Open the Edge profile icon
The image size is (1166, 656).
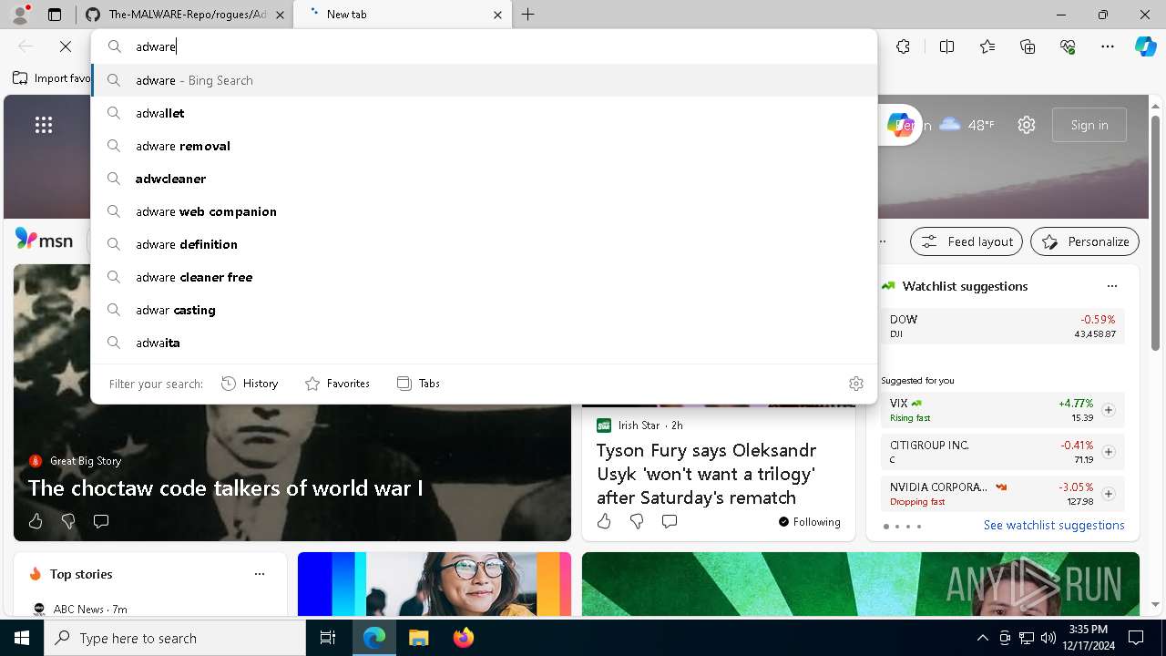[20, 14]
